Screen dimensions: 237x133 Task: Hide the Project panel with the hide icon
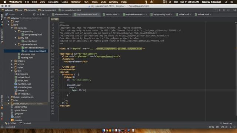48,14
